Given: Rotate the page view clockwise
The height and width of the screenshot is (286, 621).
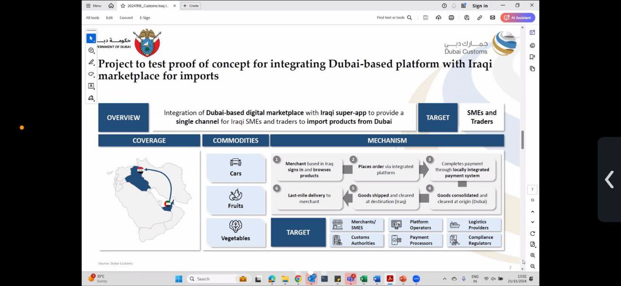Looking at the screenshot, I should 533,234.
